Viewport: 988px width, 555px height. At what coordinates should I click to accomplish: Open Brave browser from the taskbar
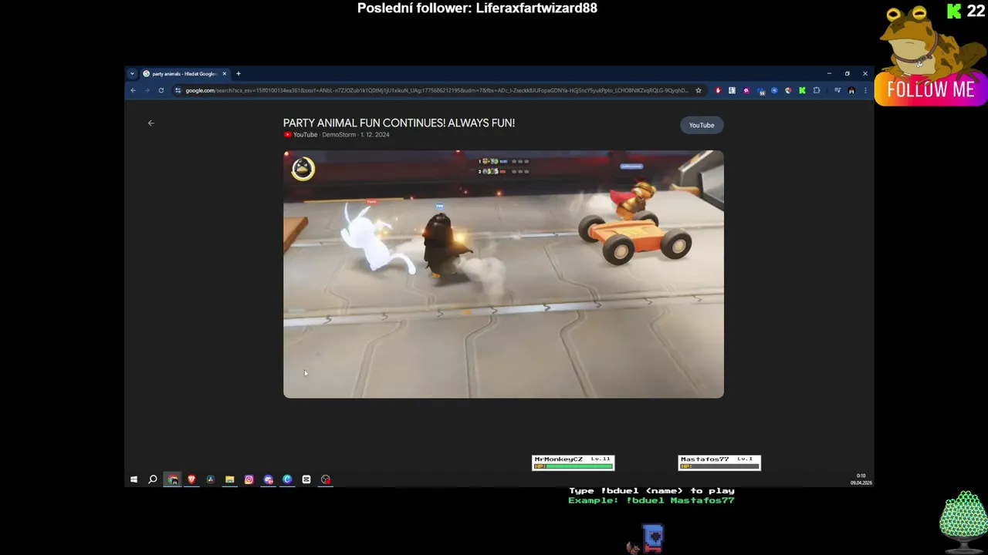click(x=191, y=479)
